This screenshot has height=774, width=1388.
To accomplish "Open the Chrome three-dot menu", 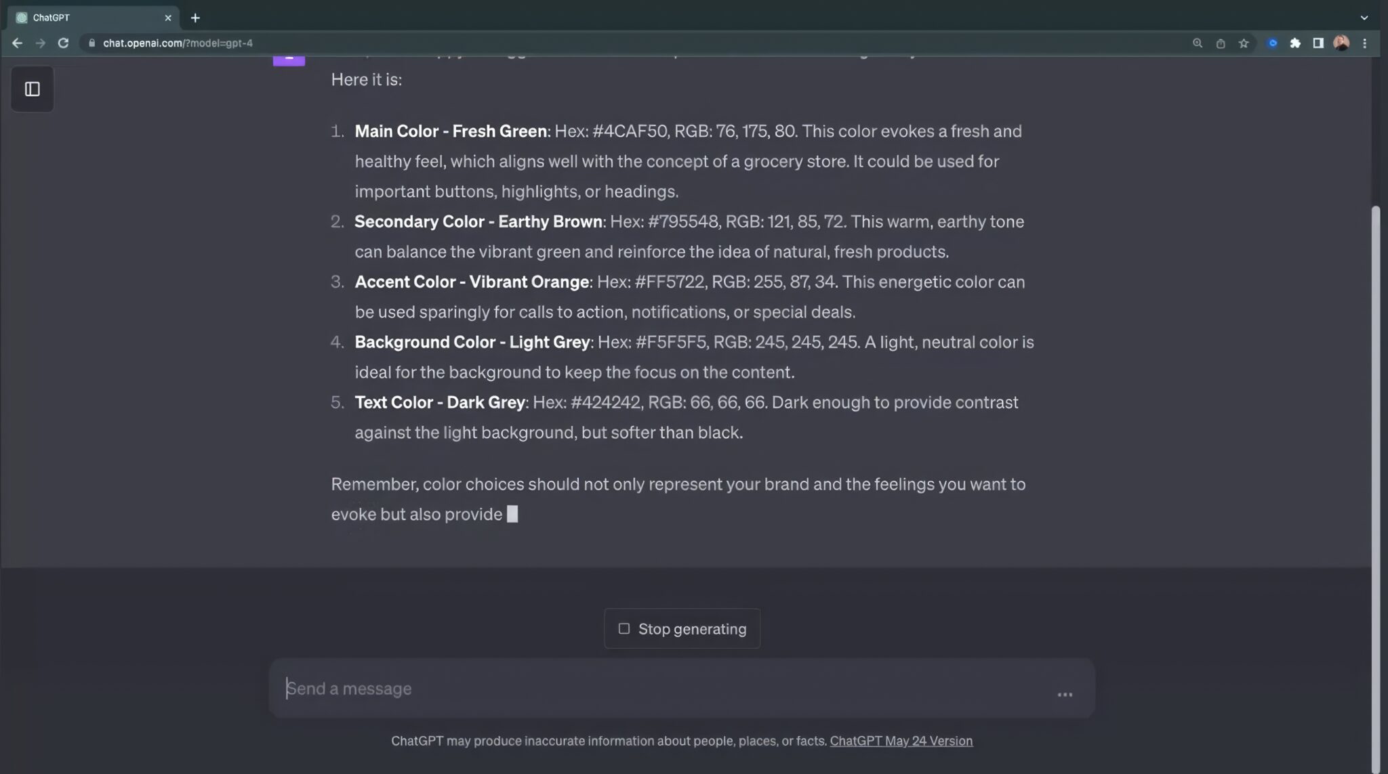I will pos(1365,43).
